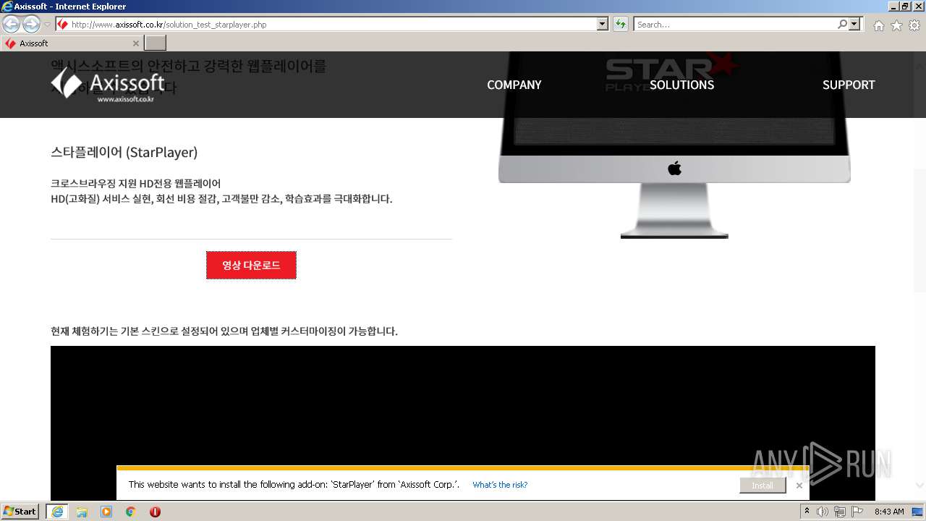The height and width of the screenshot is (521, 926).
Task: Close the Axissoft tab
Action: (x=135, y=43)
